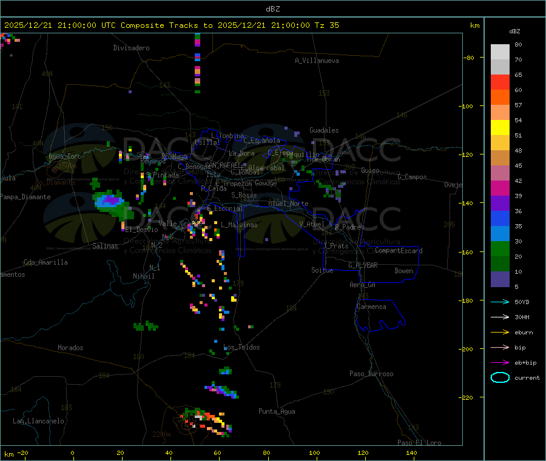Click the Atuel_Norte place label
The width and height of the screenshot is (546, 461).
[288, 204]
